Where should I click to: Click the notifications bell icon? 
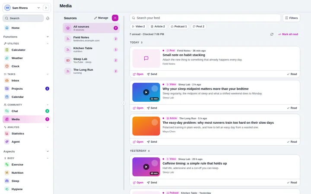tap(48, 18)
